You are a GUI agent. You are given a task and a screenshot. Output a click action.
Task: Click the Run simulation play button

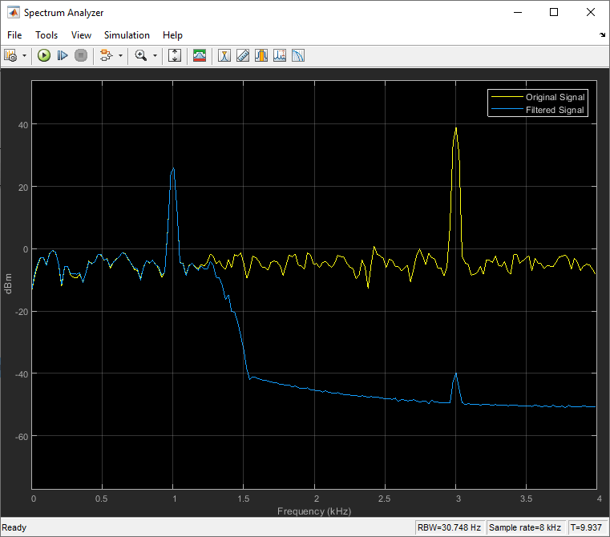(x=44, y=55)
